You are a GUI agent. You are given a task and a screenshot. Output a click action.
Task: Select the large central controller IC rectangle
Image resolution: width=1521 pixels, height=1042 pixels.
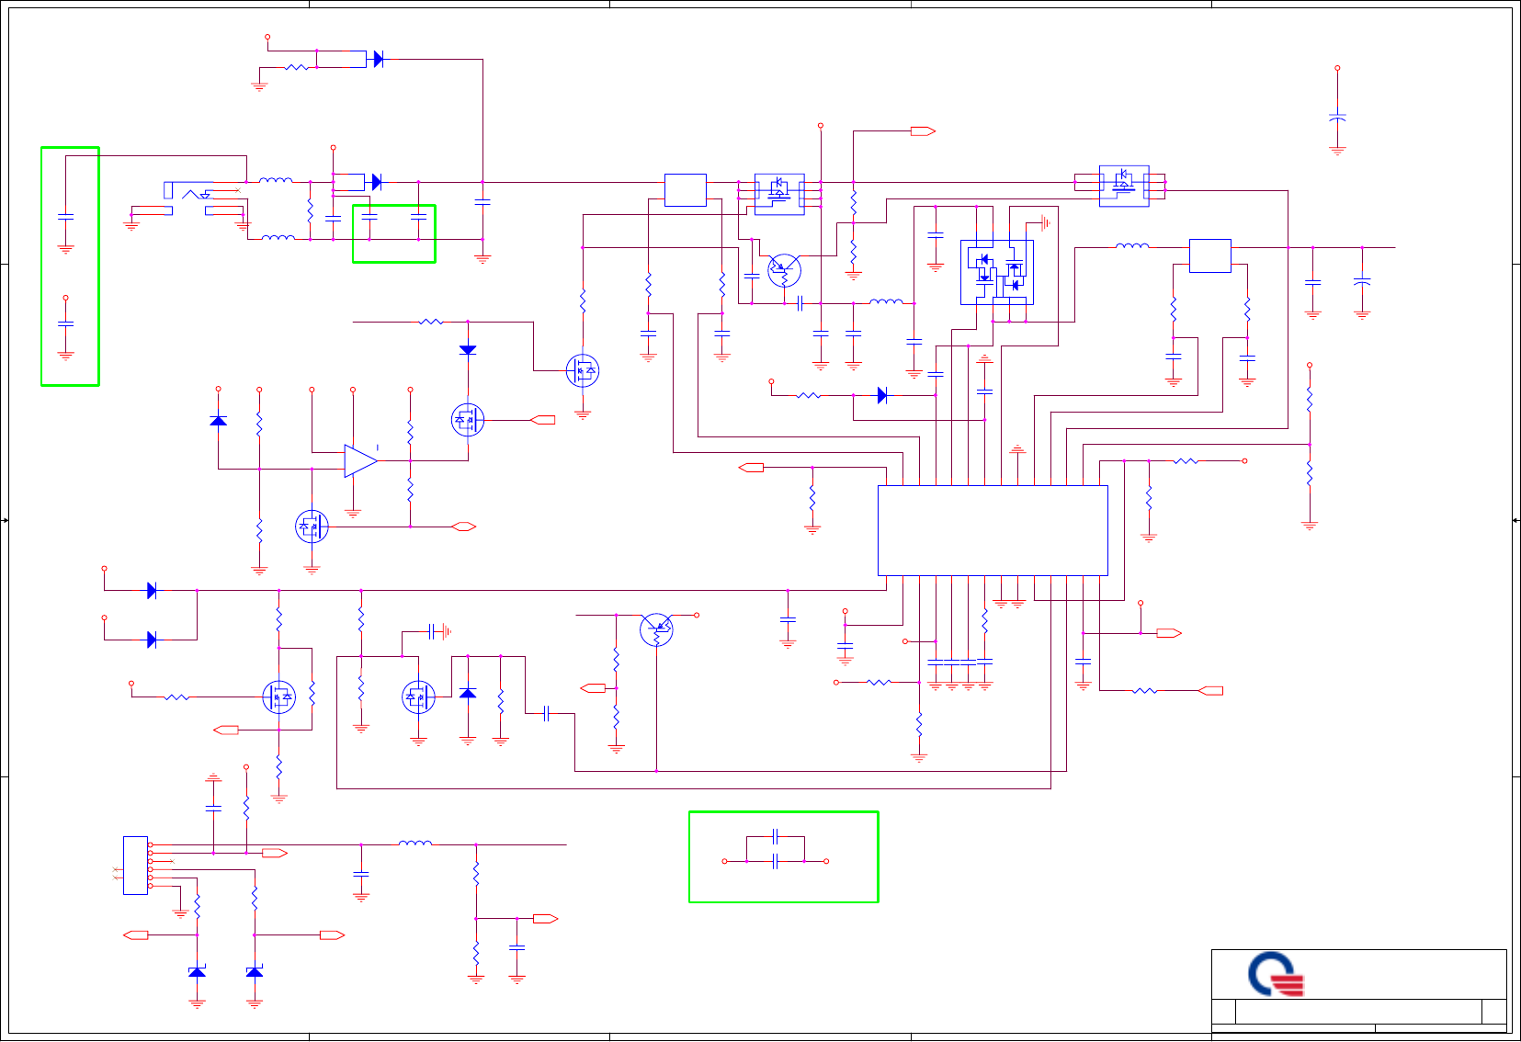(993, 530)
